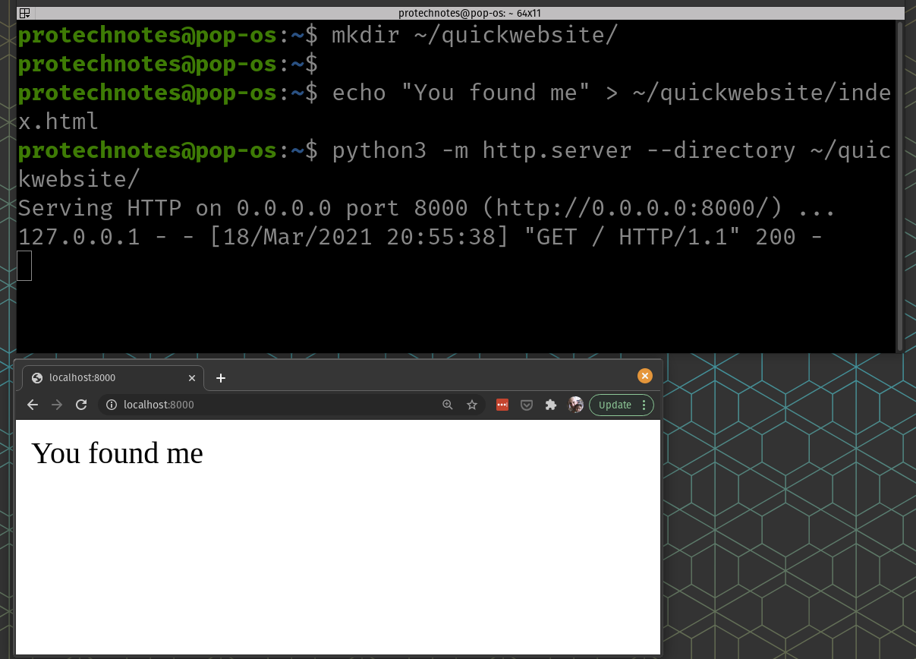The image size is (916, 659).
Task: Open a new browser tab
Action: pos(221,378)
